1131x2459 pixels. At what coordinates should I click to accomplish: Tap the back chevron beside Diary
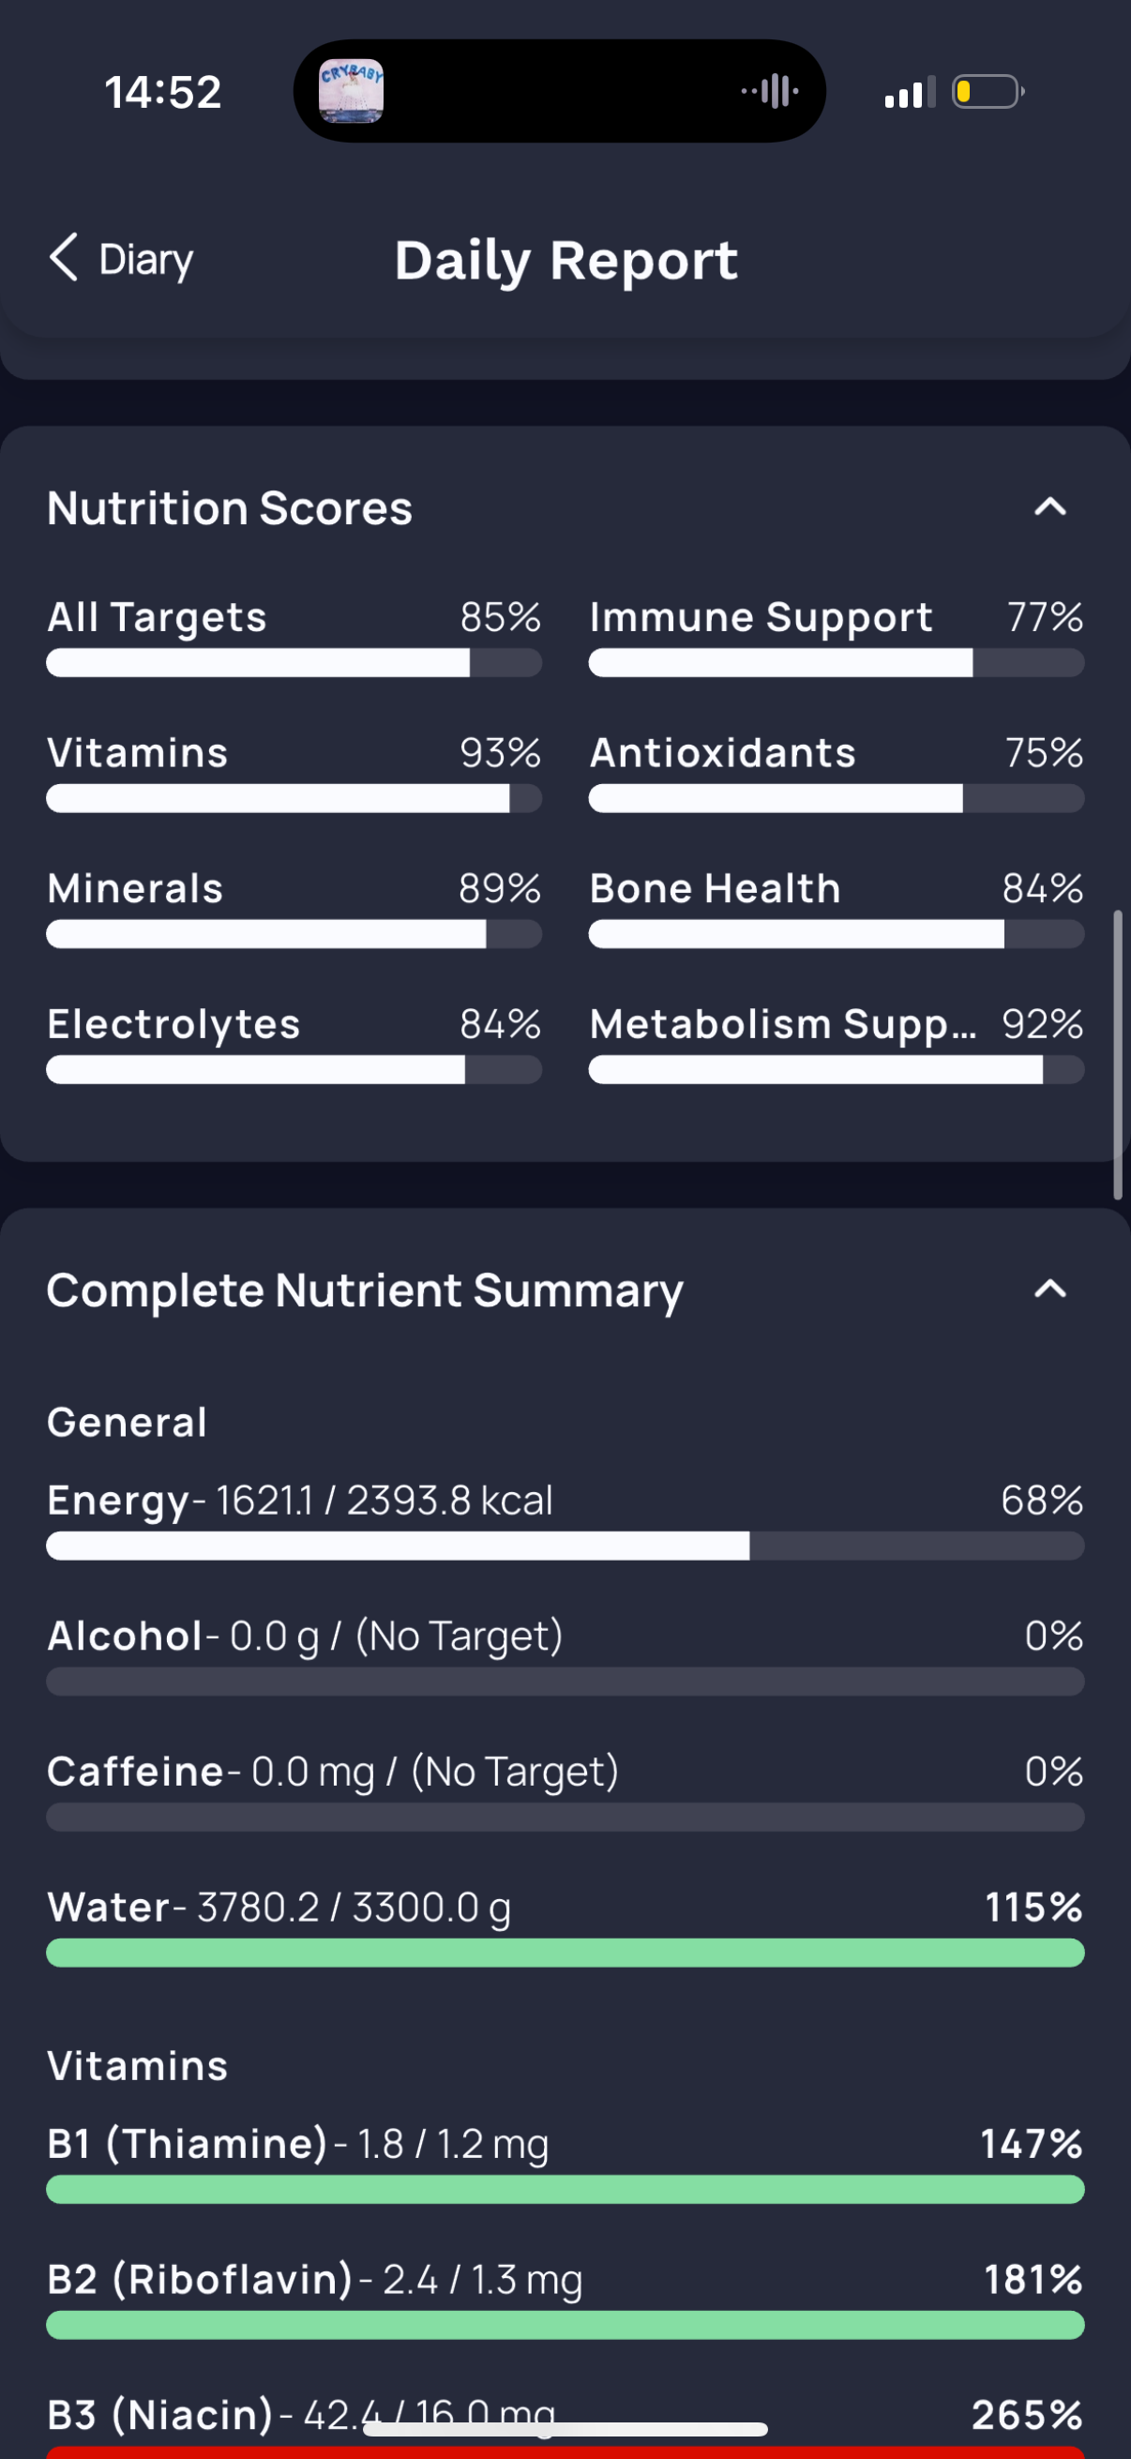(63, 258)
